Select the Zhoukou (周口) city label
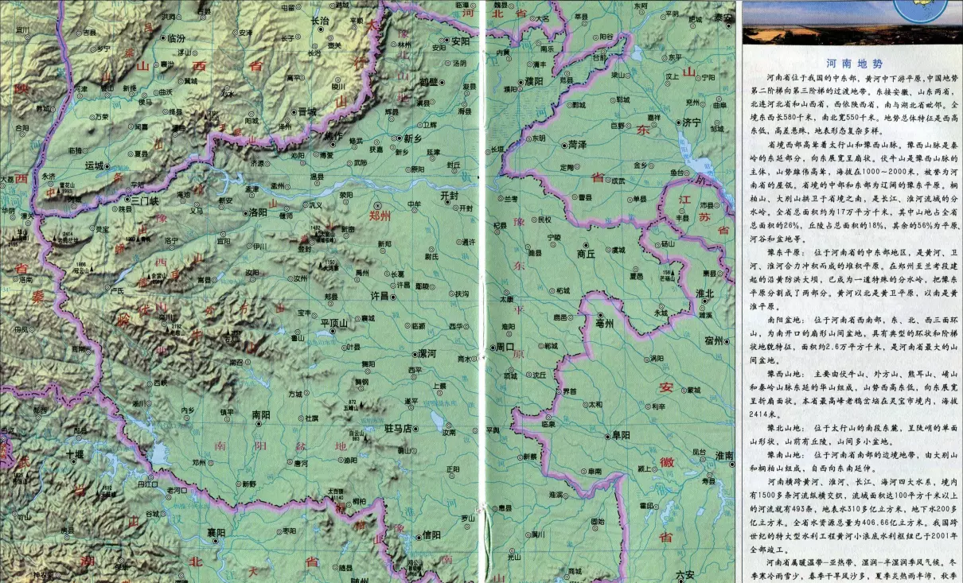This screenshot has width=963, height=583. tap(505, 347)
